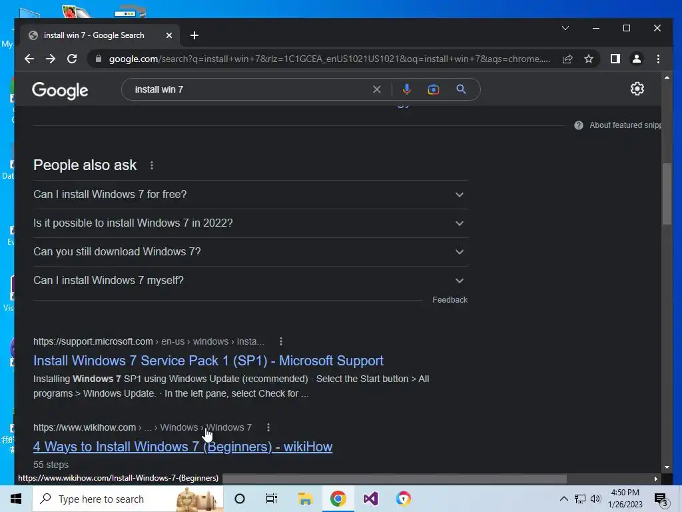The height and width of the screenshot is (512, 682).
Task: Open clock showing 4:50 PM
Action: point(625,499)
